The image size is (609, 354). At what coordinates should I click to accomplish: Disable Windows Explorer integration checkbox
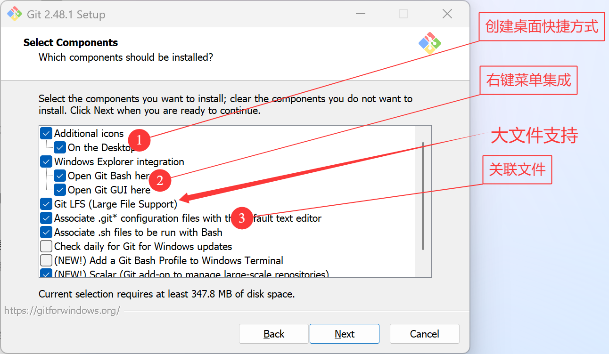pyautogui.click(x=46, y=162)
